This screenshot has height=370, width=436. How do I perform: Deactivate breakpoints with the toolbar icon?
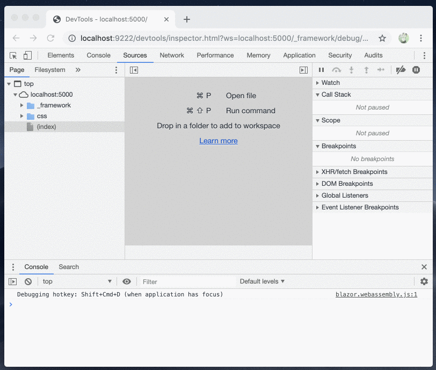coord(401,70)
